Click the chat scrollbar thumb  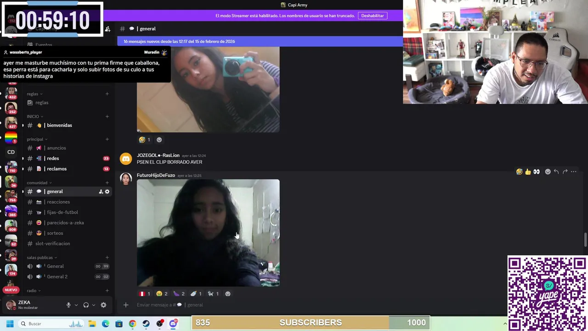585,240
